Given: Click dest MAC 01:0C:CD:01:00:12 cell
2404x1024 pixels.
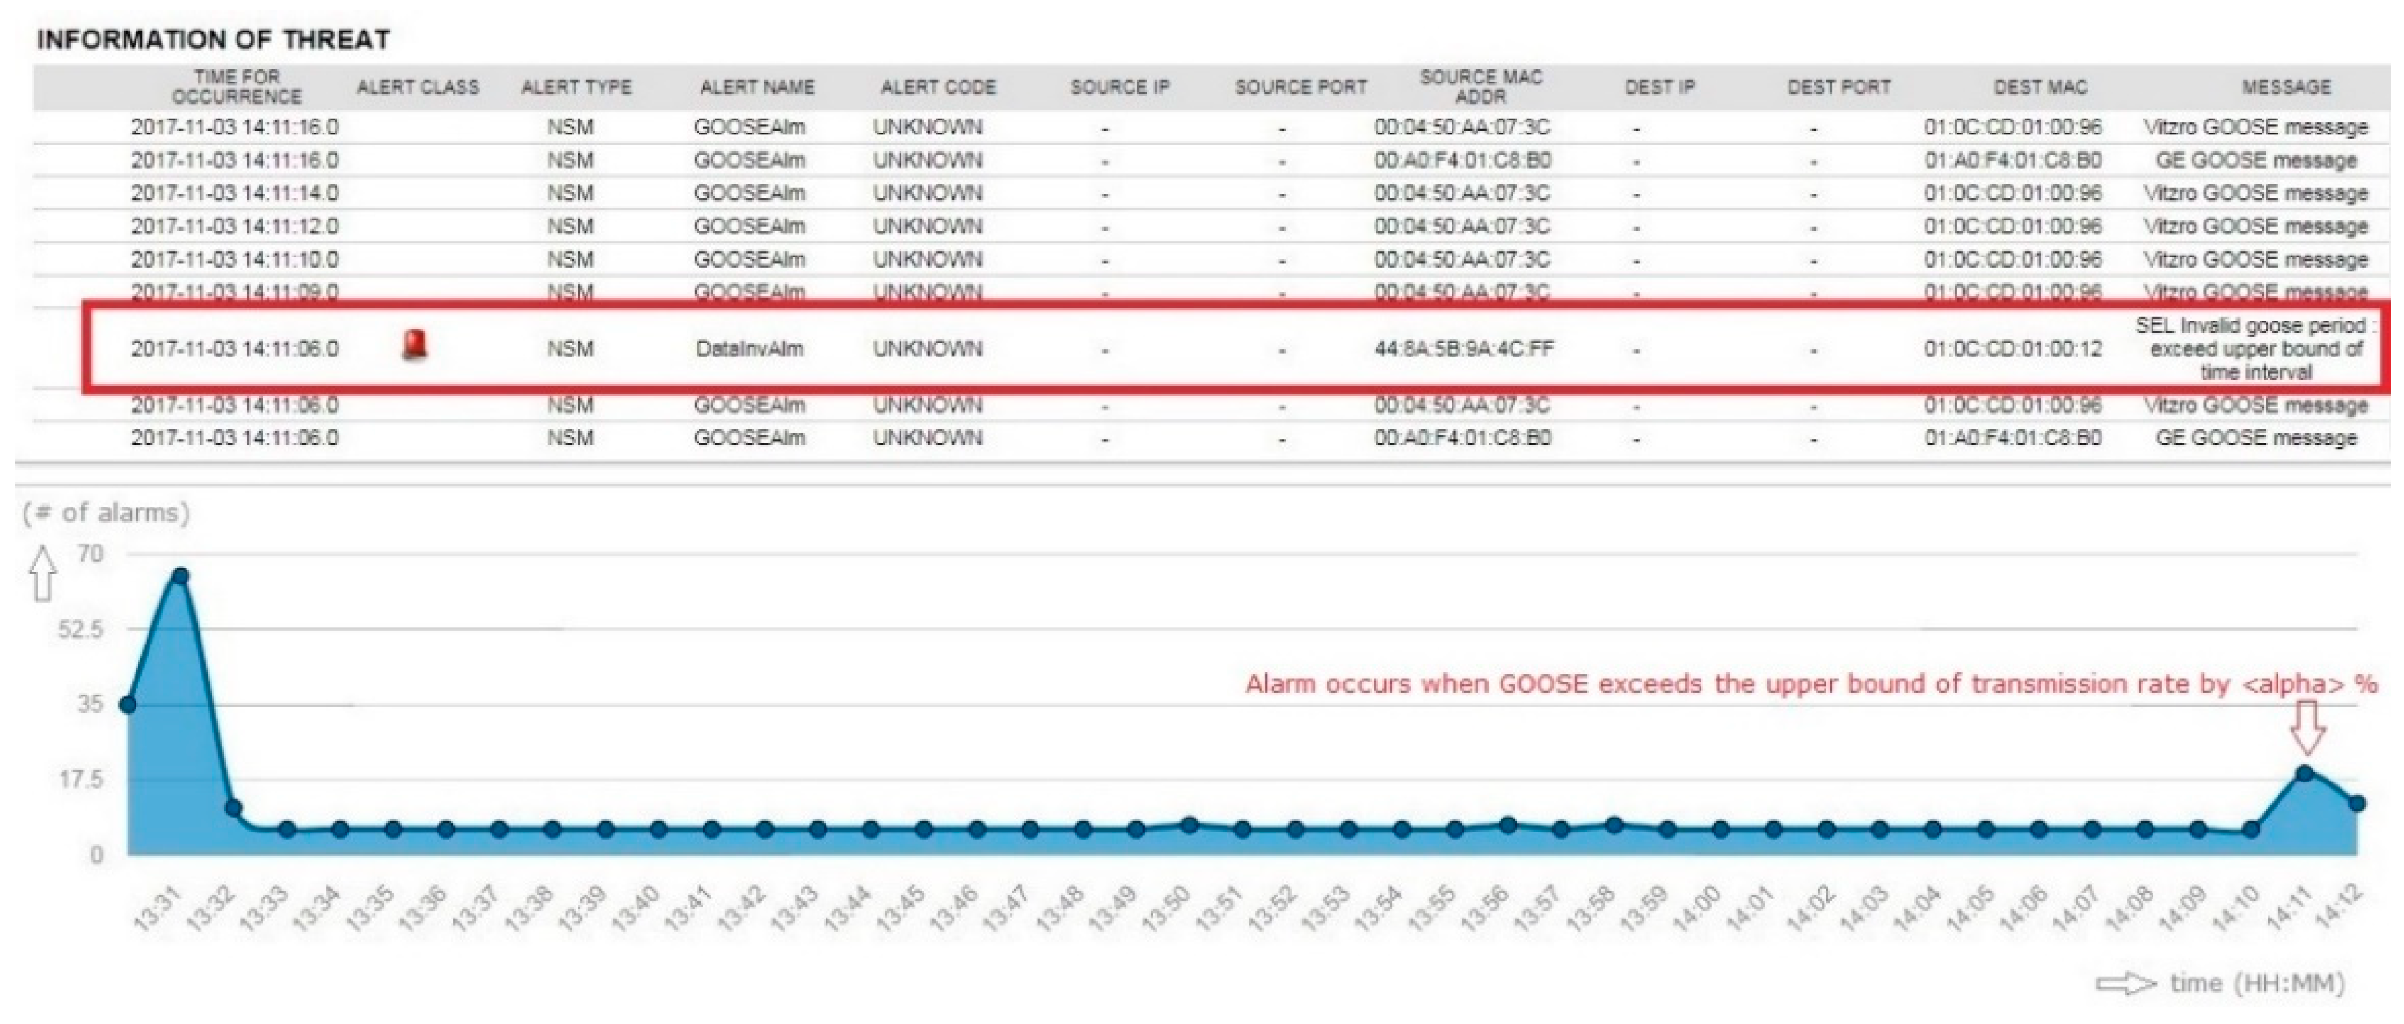Looking at the screenshot, I should click(x=2012, y=349).
